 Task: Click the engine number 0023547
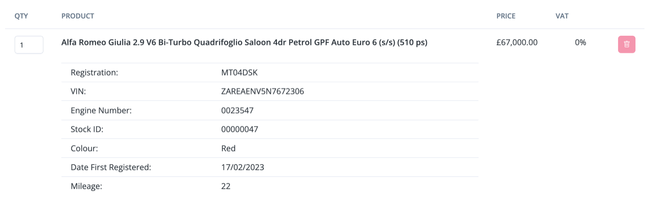coord(237,110)
